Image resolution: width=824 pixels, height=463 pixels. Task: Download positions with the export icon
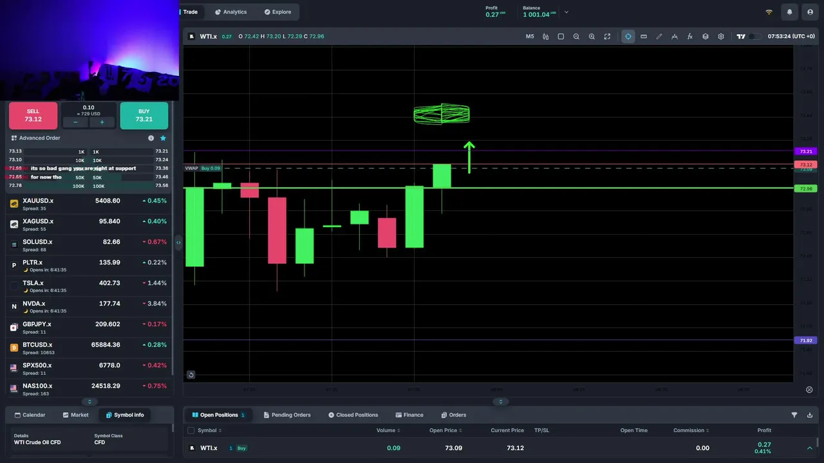click(810, 415)
